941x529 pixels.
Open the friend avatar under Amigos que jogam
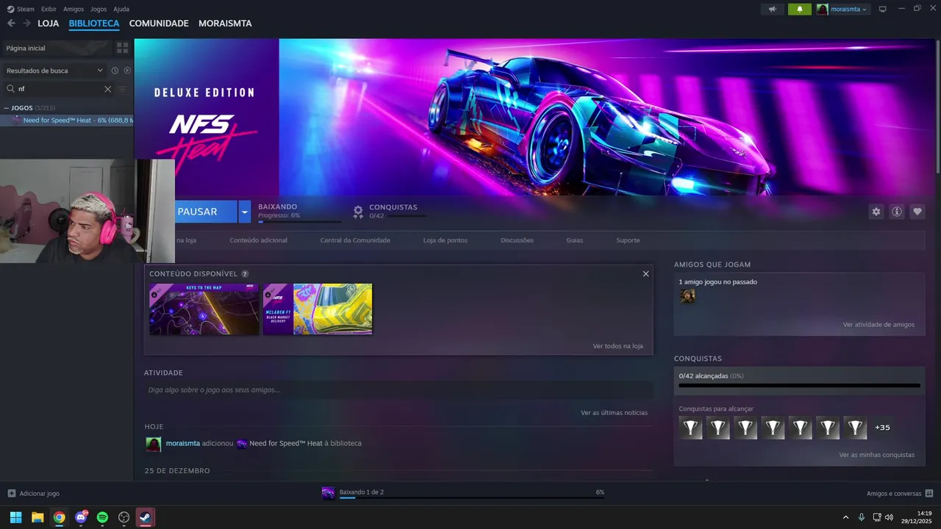click(687, 296)
